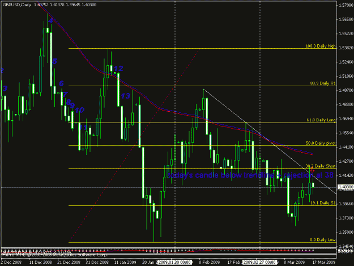Select the '100.0 Daily high' Fibonacci label
This screenshot has height=266, width=354.
tap(321, 46)
